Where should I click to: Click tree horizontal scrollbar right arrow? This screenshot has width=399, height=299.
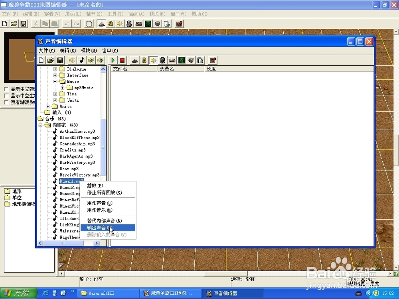(96, 243)
